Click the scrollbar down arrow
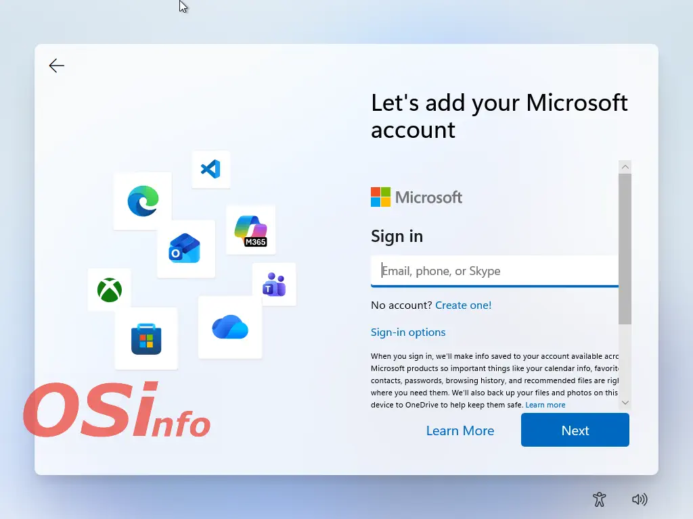 click(625, 402)
